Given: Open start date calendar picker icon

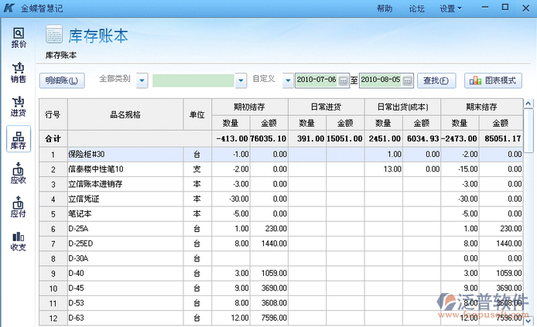Looking at the screenshot, I should pos(344,80).
